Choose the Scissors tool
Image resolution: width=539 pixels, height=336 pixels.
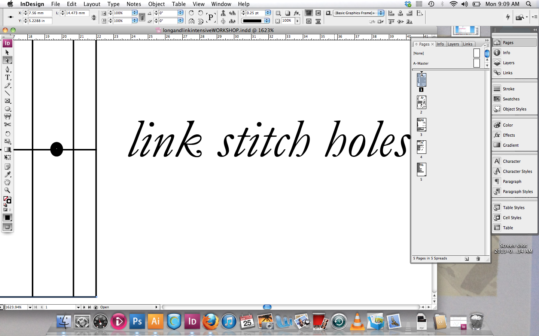[7, 124]
